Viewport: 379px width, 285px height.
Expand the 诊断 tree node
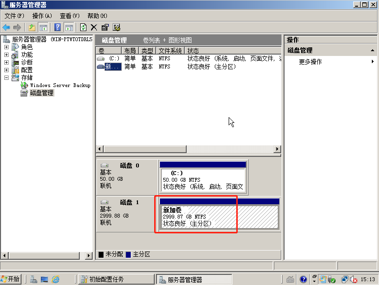[6, 63]
